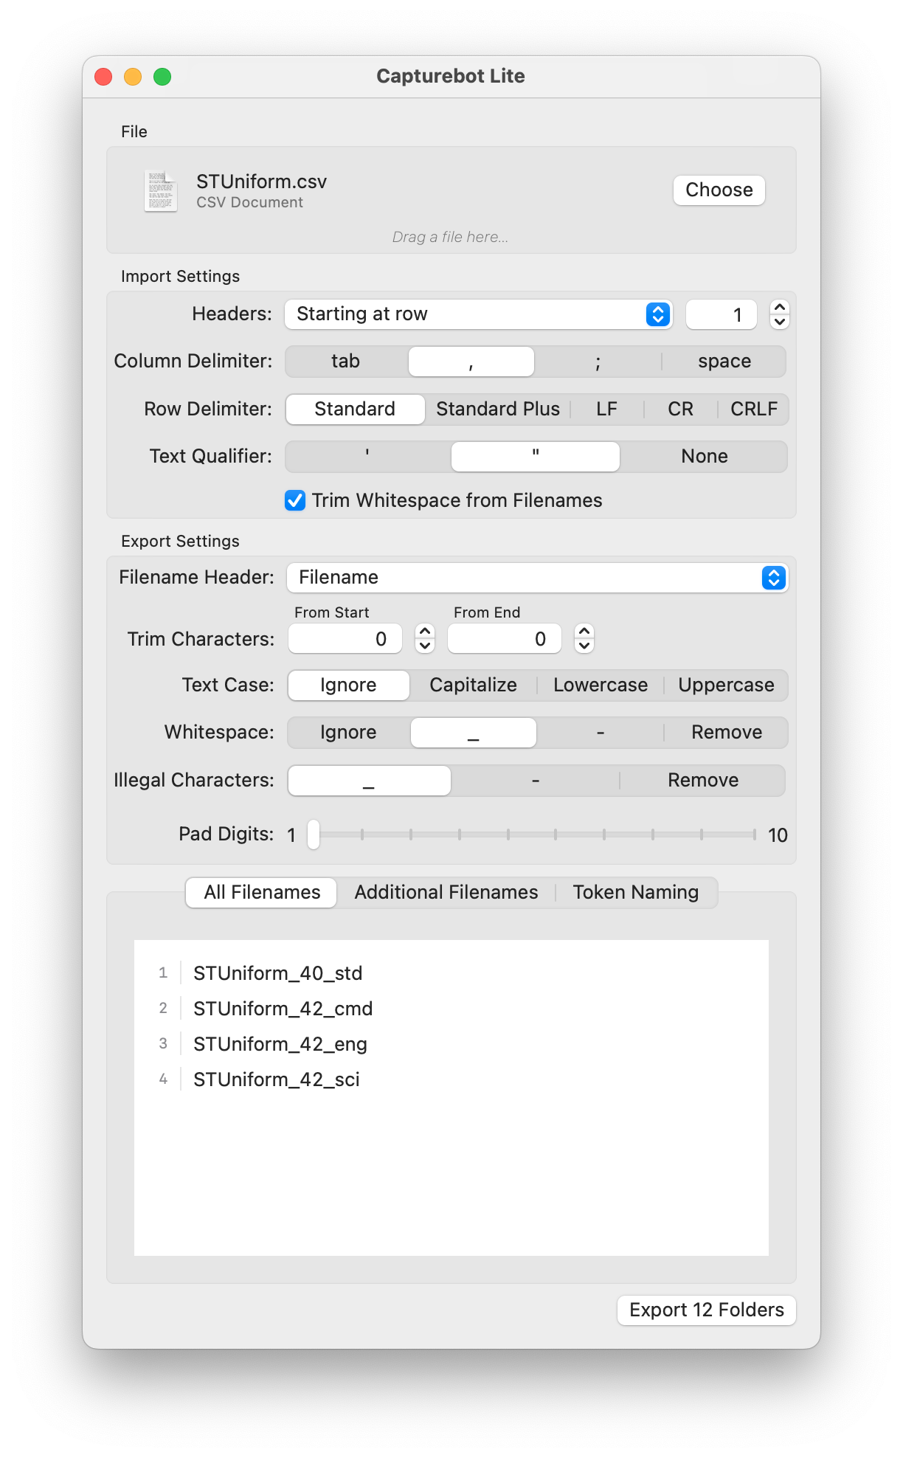Open the Token Naming tab
The width and height of the screenshot is (903, 1458).
[x=635, y=893]
